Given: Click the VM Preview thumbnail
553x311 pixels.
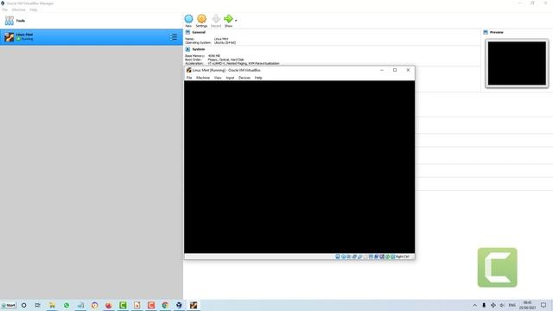Looking at the screenshot, I should tap(517, 63).
